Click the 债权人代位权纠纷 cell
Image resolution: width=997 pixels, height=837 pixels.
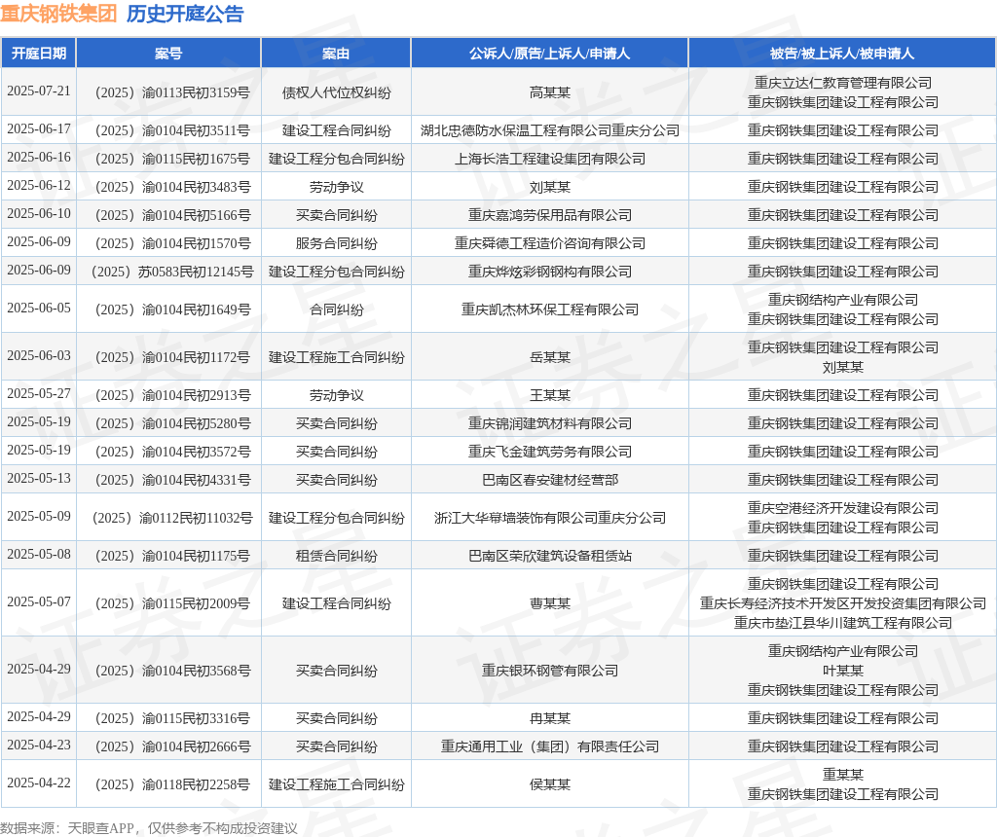(x=336, y=92)
